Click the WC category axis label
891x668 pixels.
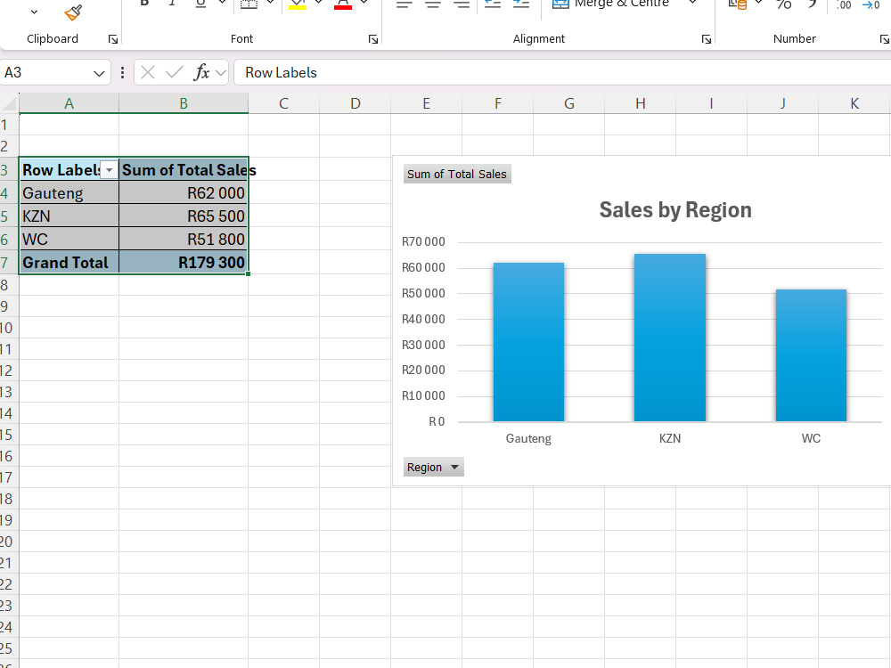tap(811, 438)
